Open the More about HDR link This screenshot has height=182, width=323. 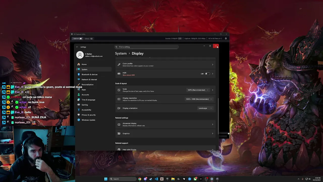click(129, 75)
